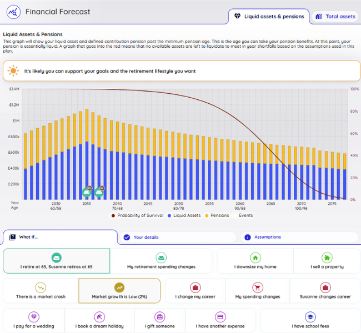Select Market growth is Low (2%) scenario
Screen dimensions: 361x333
[x=119, y=291]
